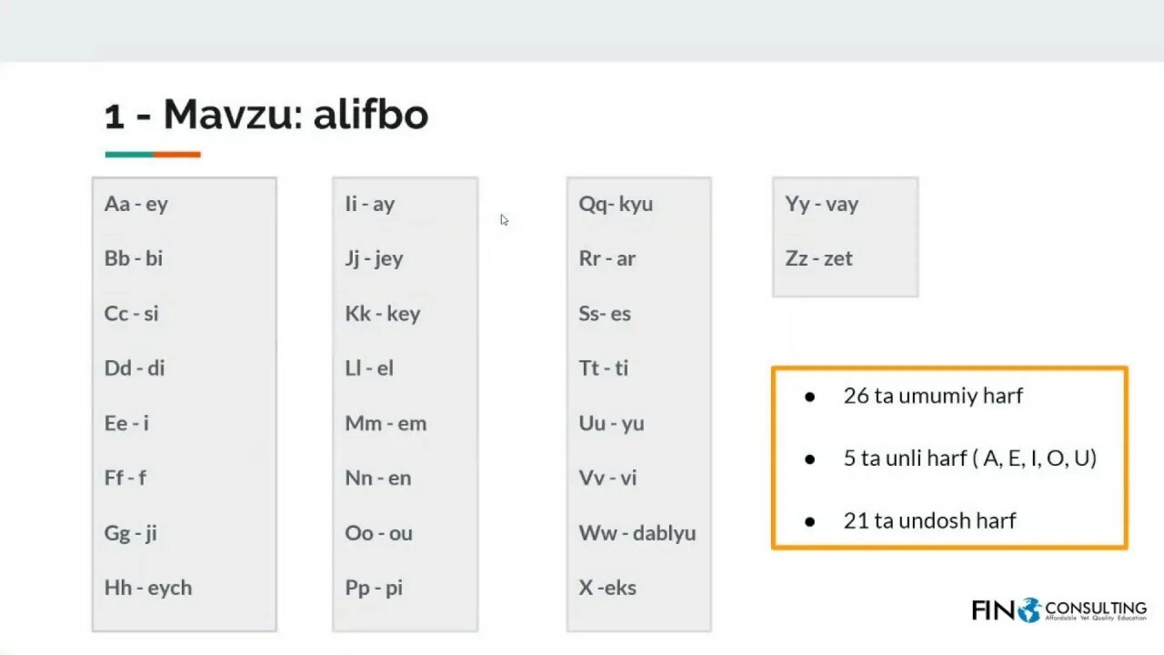The width and height of the screenshot is (1164, 655).
Task: Click the 'Oo - ou' letter entry
Action: [379, 533]
